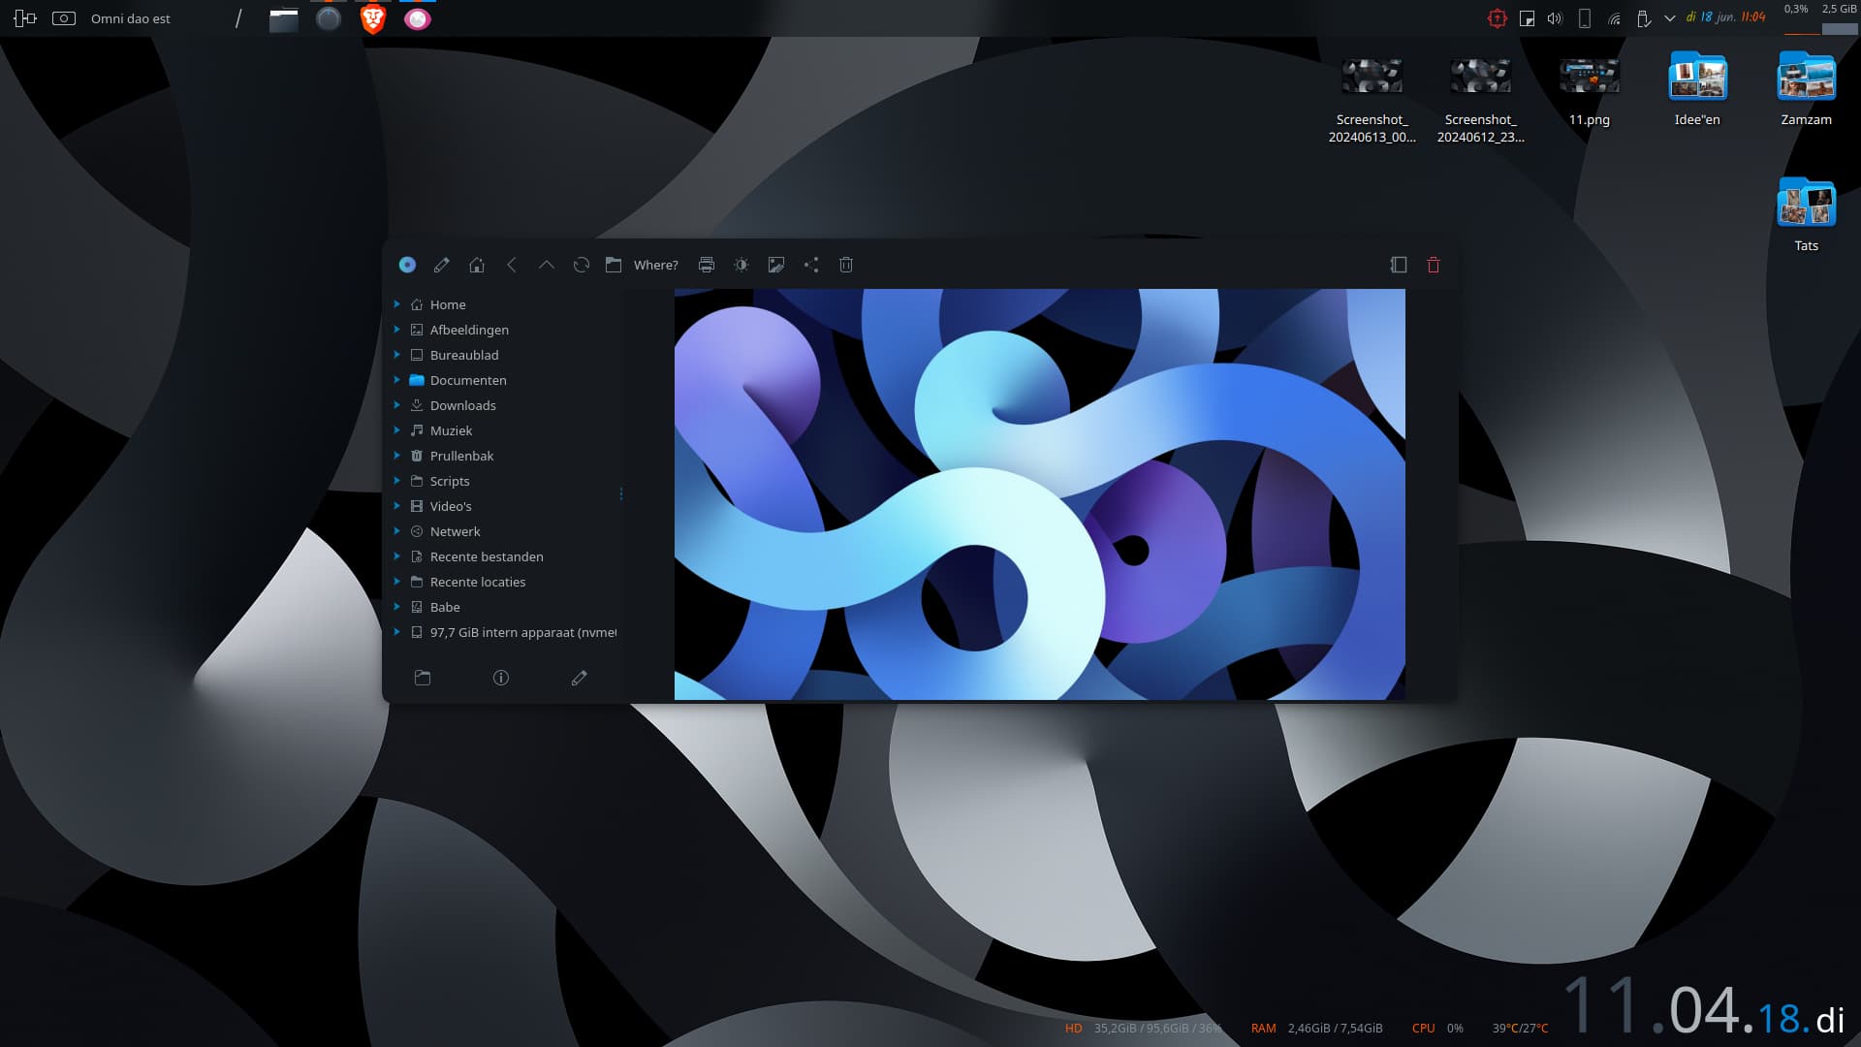Print the displayed image
1861x1047 pixels.
pos(707,265)
